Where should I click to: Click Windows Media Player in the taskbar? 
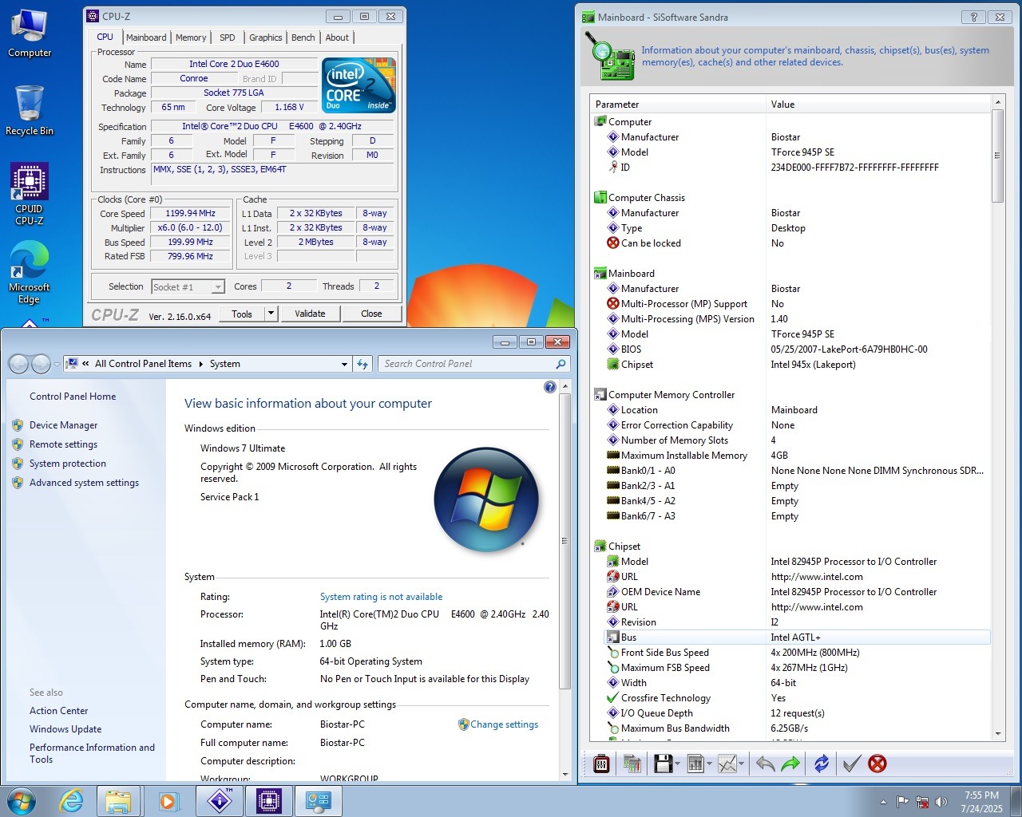168,801
